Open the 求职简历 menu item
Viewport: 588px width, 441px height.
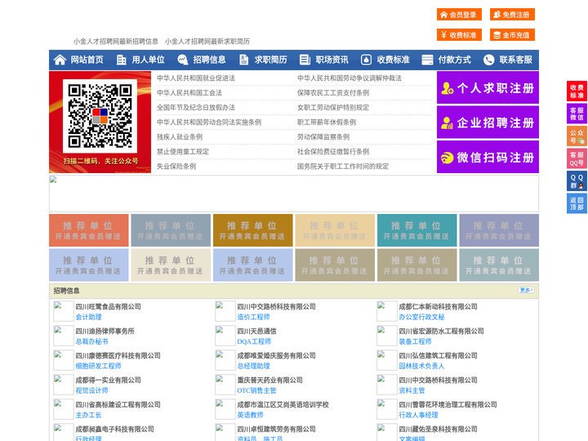tap(271, 60)
